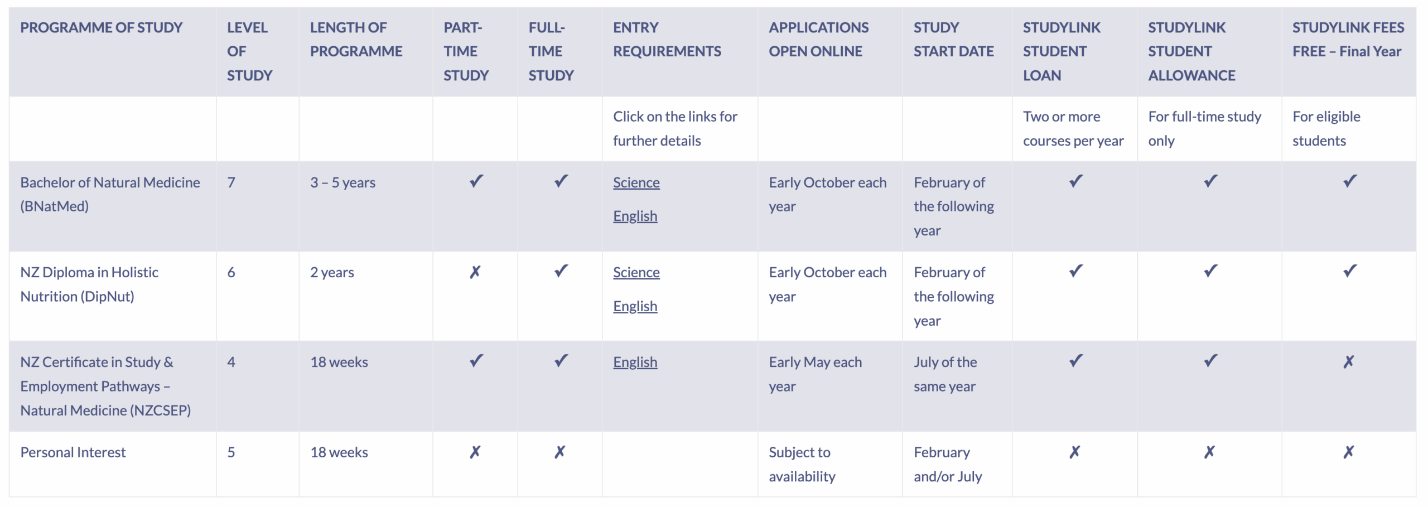Click the Fees Free checkmark in the DipNut row

pos(1349,271)
